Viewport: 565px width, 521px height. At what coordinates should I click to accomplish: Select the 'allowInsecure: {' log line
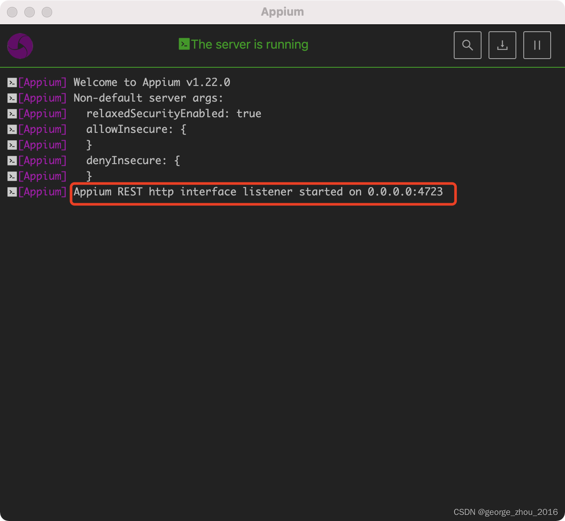(136, 129)
